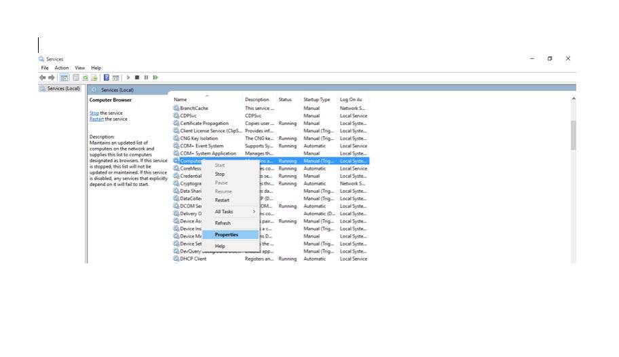The height and width of the screenshot is (357, 619).
Task: Choose Stop in the context menu
Action: click(x=231, y=174)
